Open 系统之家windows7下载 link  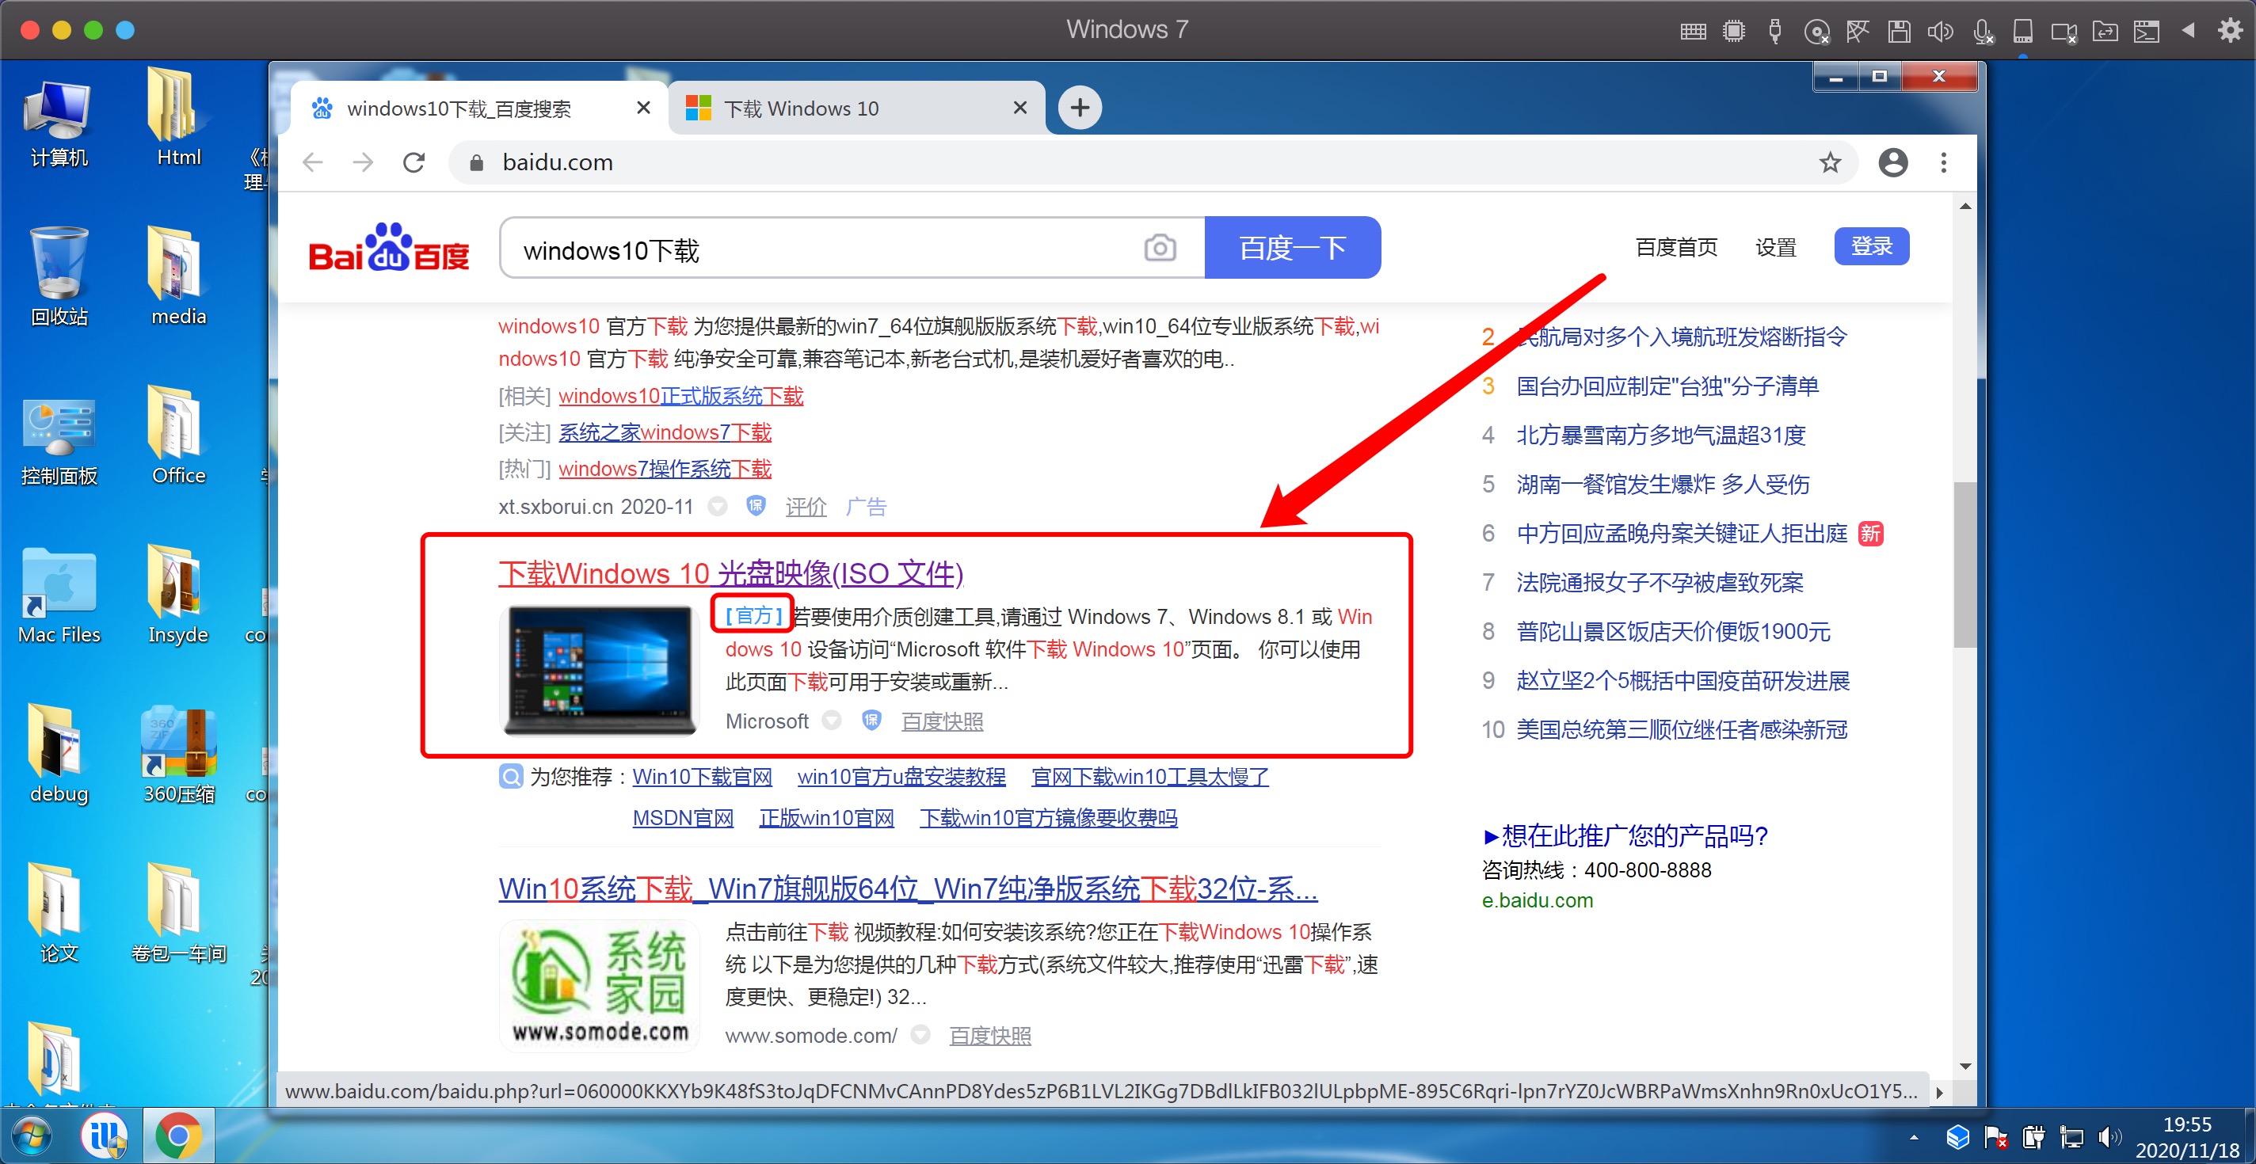pos(665,432)
